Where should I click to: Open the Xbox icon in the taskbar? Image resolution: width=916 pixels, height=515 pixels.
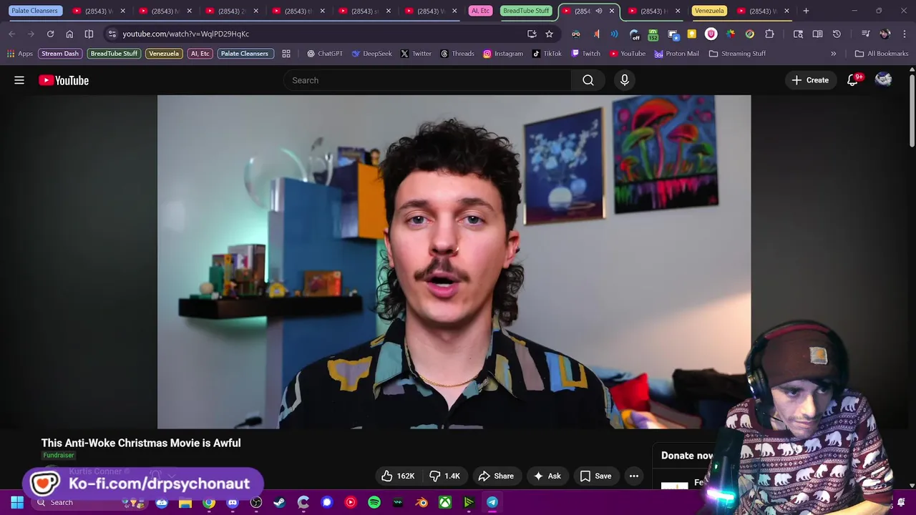click(x=445, y=502)
